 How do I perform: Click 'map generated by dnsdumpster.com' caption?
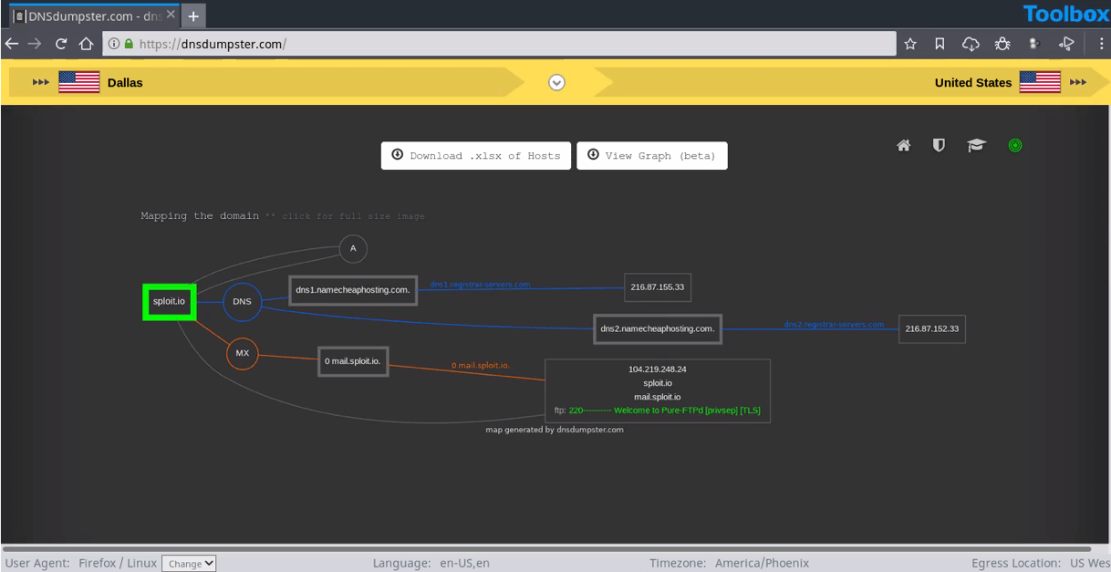pos(555,430)
